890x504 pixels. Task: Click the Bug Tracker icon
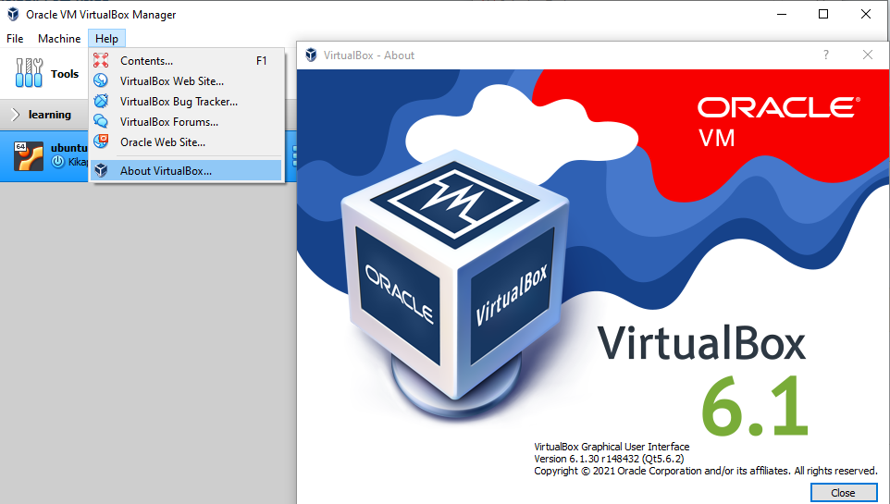(101, 101)
